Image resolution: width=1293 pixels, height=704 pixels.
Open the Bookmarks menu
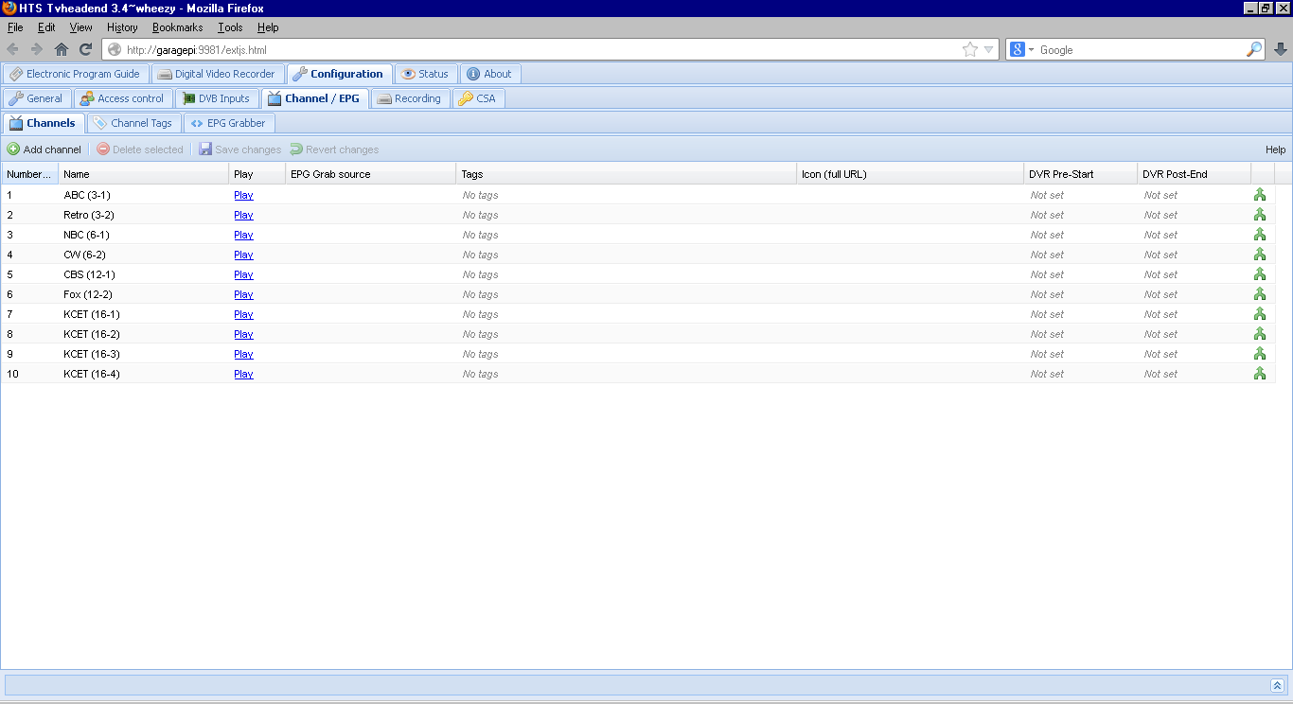(x=177, y=27)
